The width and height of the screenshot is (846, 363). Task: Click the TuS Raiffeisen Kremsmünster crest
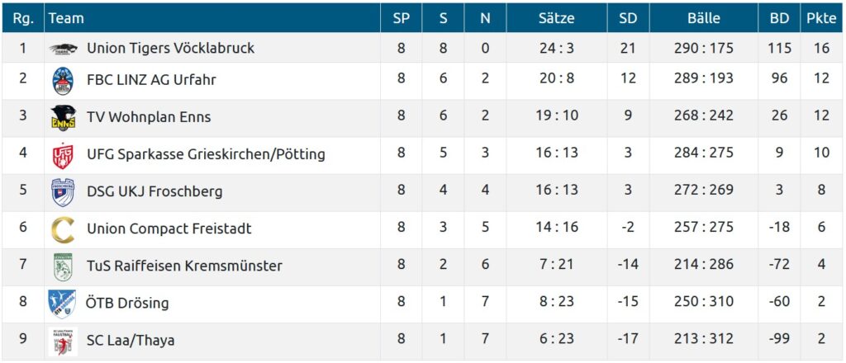coord(63,266)
